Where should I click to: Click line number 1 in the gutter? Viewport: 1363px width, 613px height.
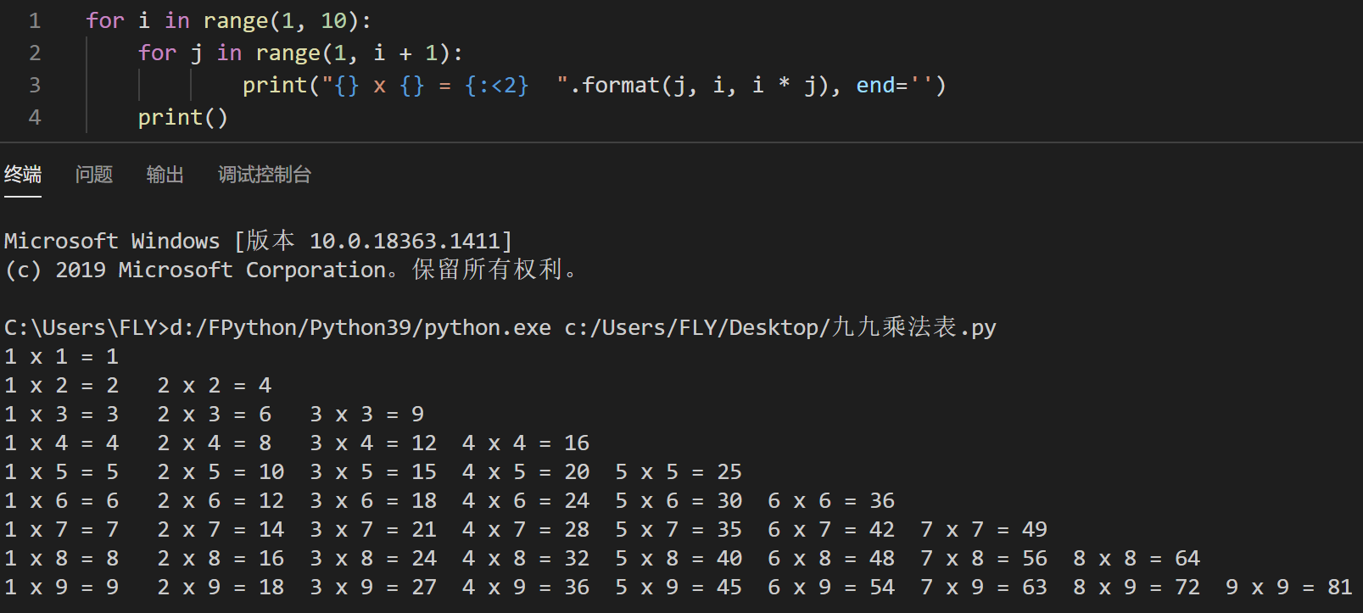[35, 20]
